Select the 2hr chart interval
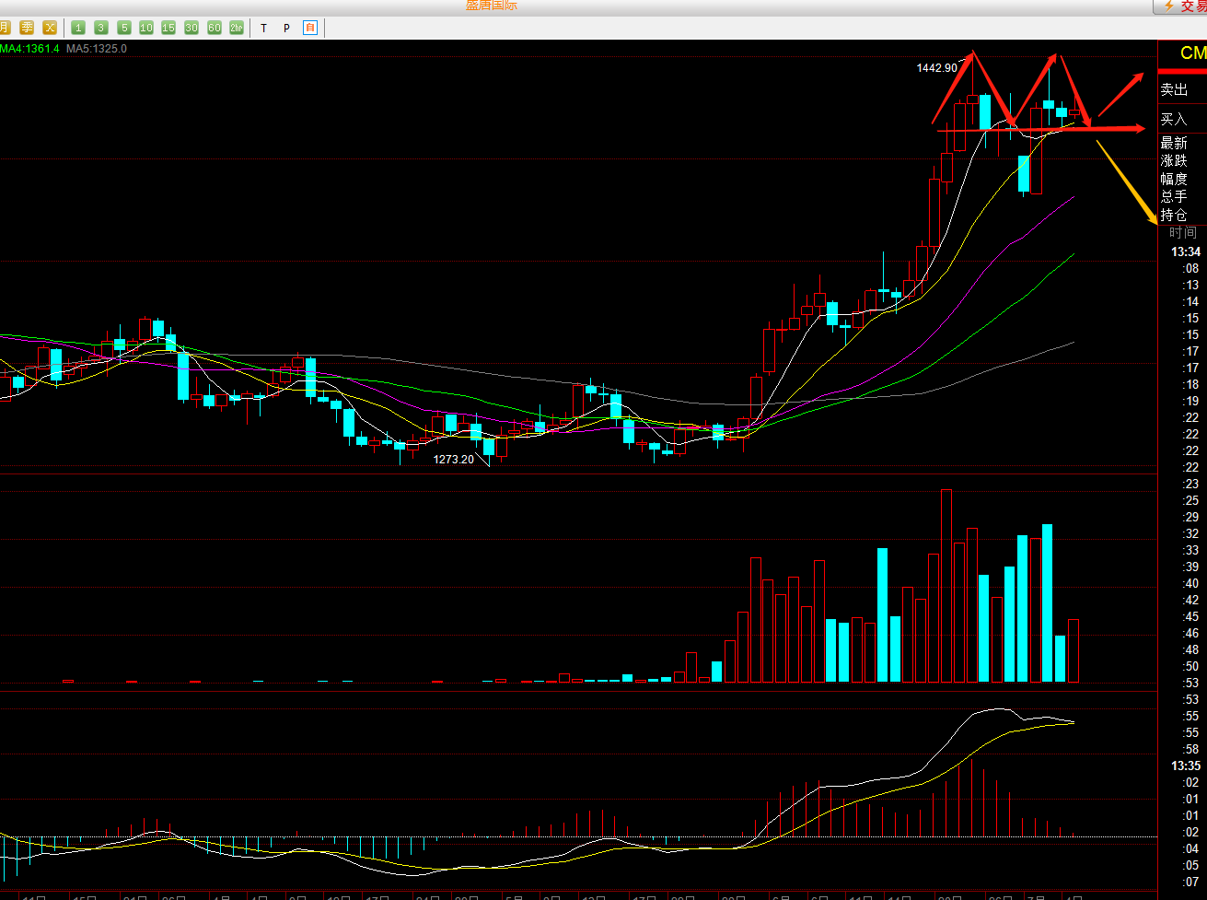Screen dimensions: 1207x900 237,28
